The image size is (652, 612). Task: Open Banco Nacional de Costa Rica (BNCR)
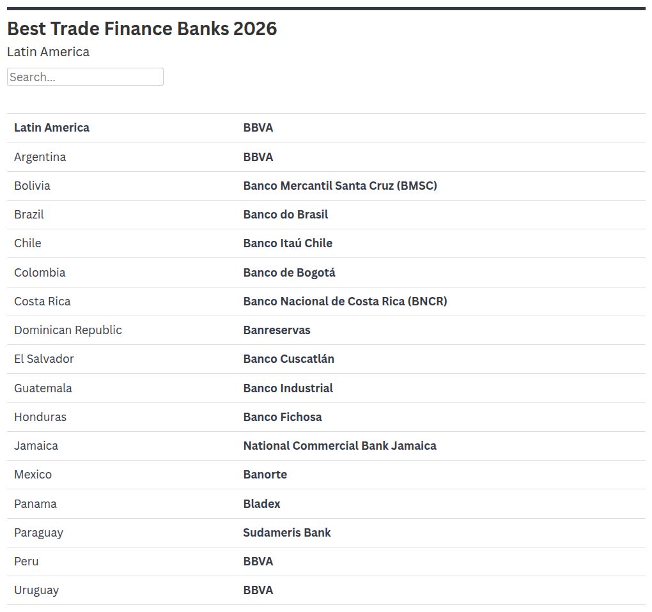click(345, 301)
